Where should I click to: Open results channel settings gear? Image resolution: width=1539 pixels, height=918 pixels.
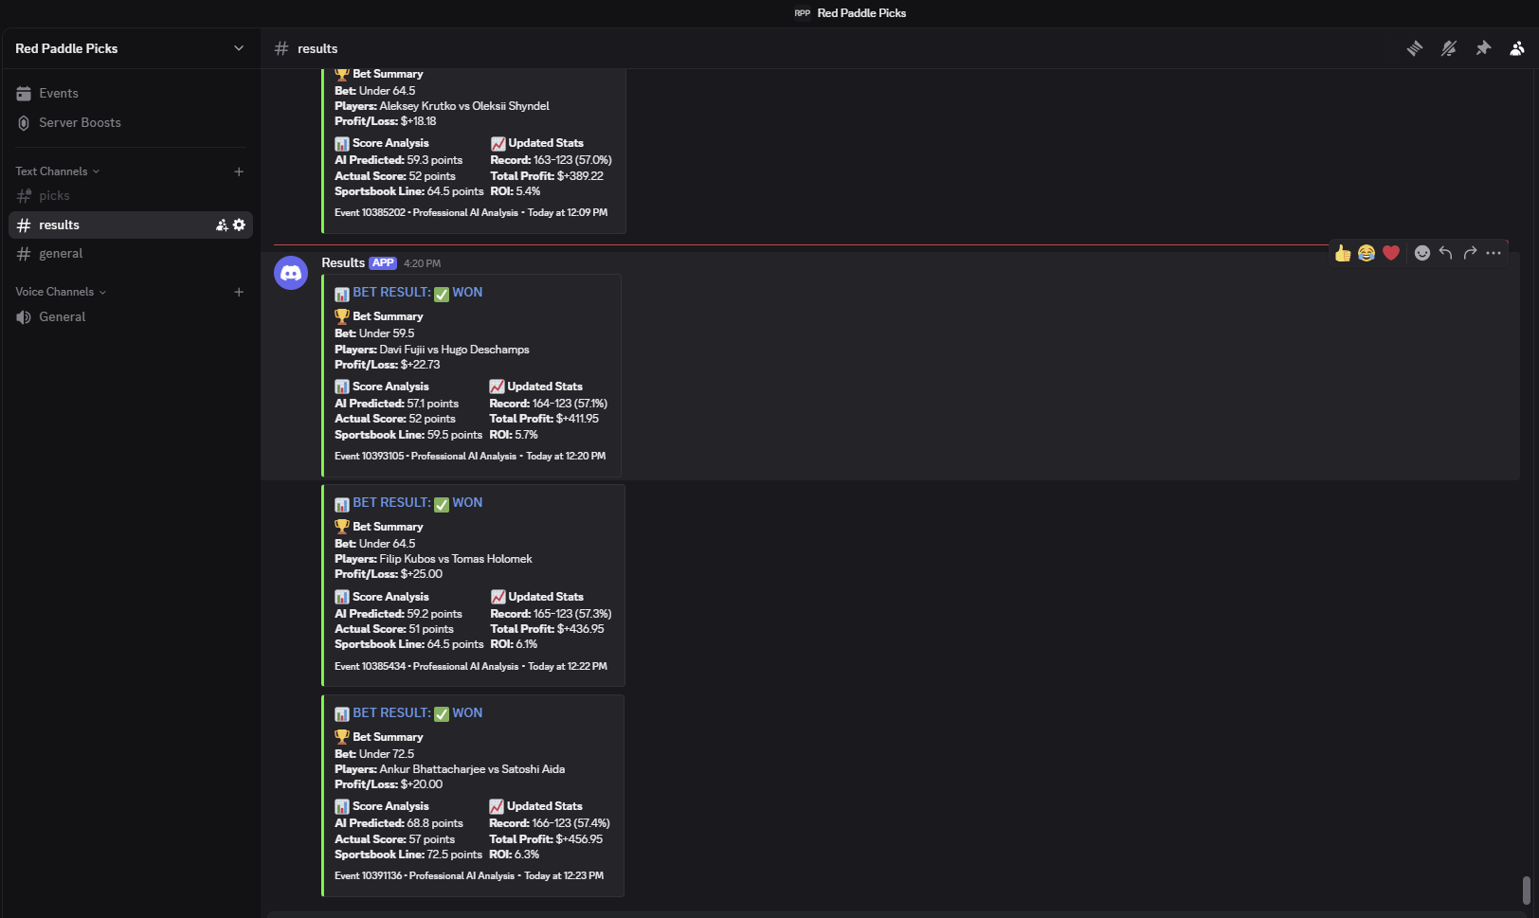click(239, 225)
